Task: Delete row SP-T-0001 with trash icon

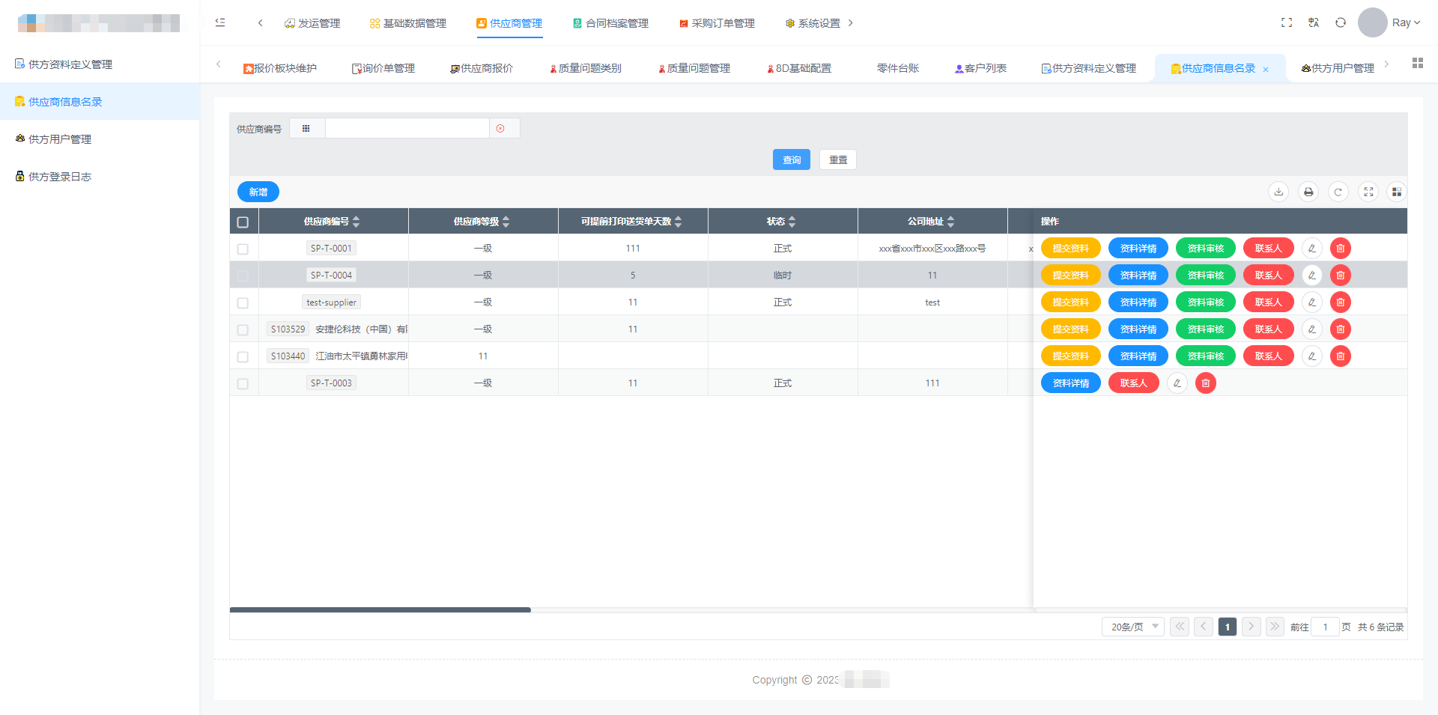Action: point(1341,249)
